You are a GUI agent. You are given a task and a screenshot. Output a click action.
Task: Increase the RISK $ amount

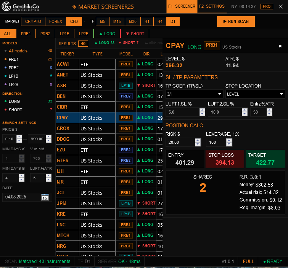click(x=198, y=140)
